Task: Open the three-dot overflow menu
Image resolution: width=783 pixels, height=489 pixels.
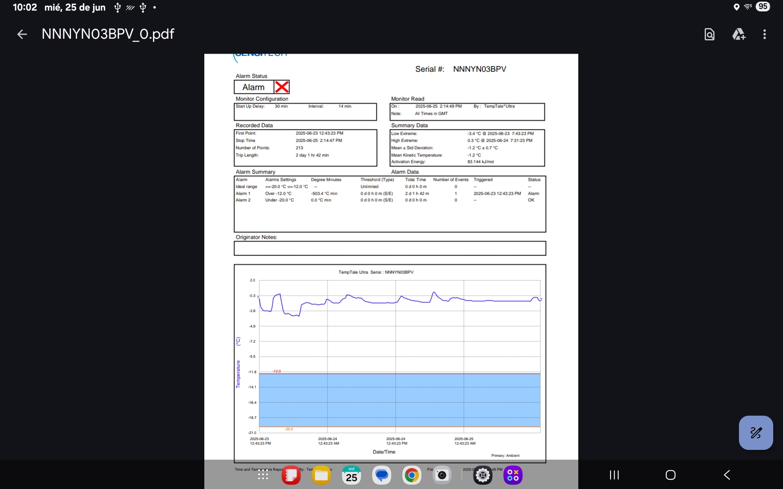Action: click(765, 34)
